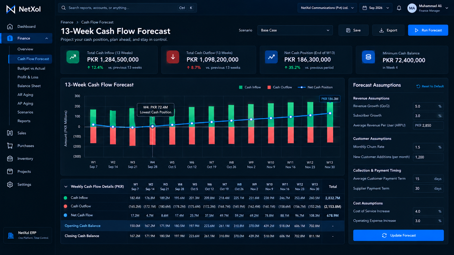454x255 pixels.
Task: Edit Monthly Churn Rate field
Action: [x=428, y=147]
